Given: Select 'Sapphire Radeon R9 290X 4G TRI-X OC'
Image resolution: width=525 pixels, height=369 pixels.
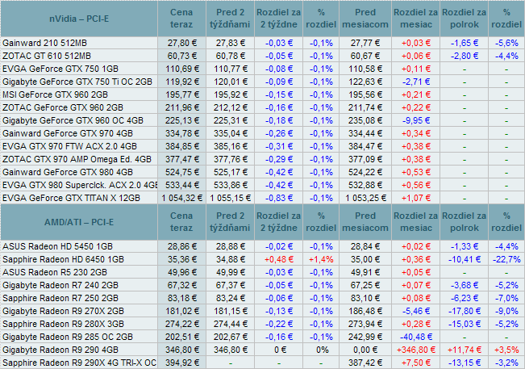Looking at the screenshot, I should (79, 363).
